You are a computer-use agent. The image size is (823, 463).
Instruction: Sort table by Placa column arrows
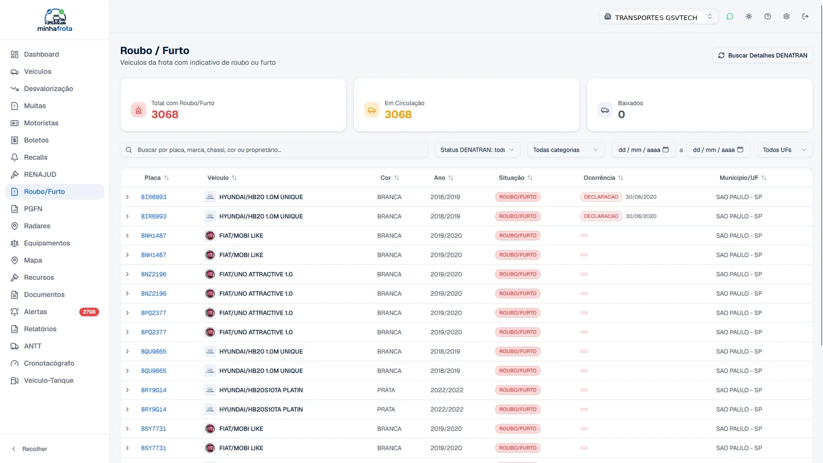[x=166, y=178]
